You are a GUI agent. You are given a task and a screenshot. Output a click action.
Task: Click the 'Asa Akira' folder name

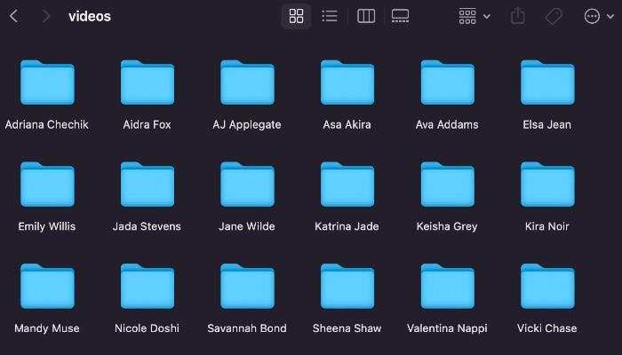point(347,124)
